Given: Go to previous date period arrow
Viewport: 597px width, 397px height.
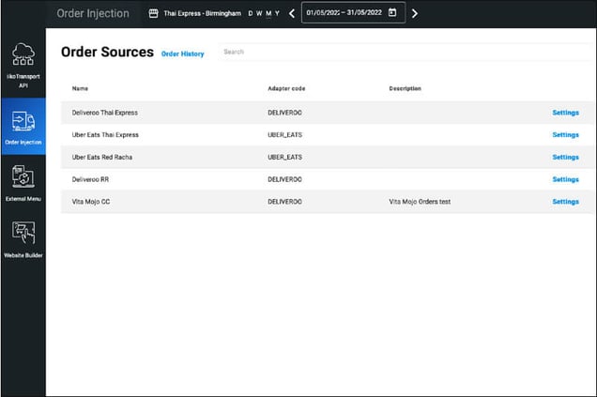Looking at the screenshot, I should point(292,13).
